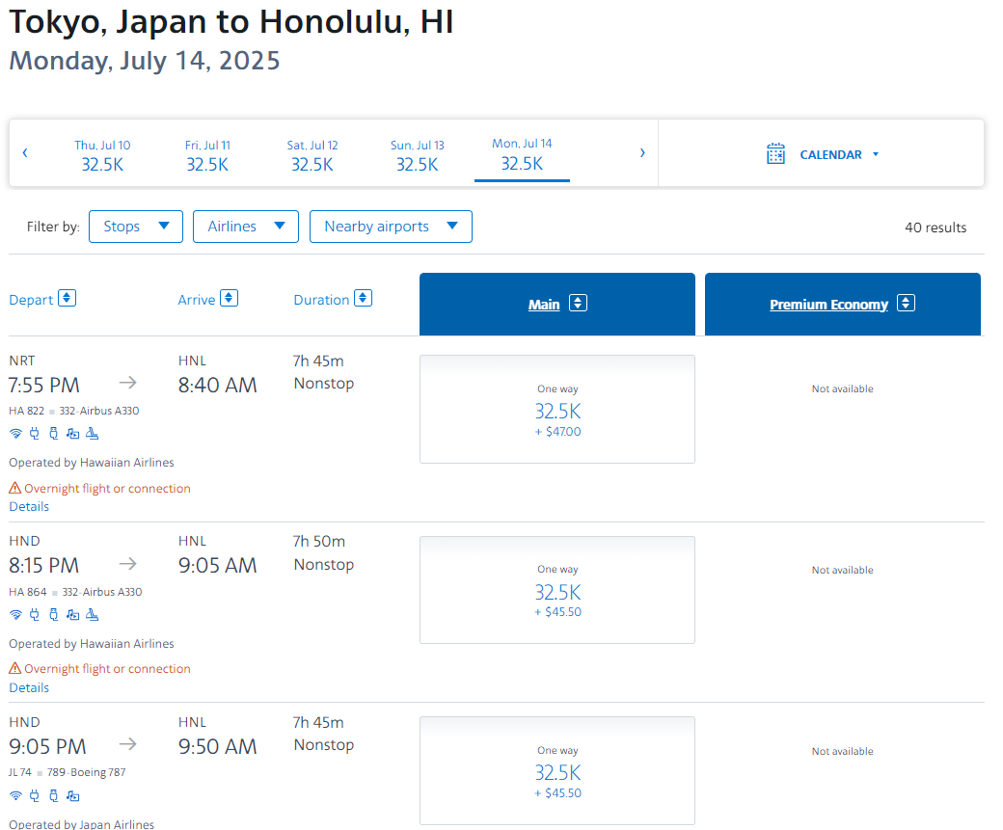The width and height of the screenshot is (1003, 830).
Task: Select the Thu, Jul 10 date tab
Action: coord(102,155)
